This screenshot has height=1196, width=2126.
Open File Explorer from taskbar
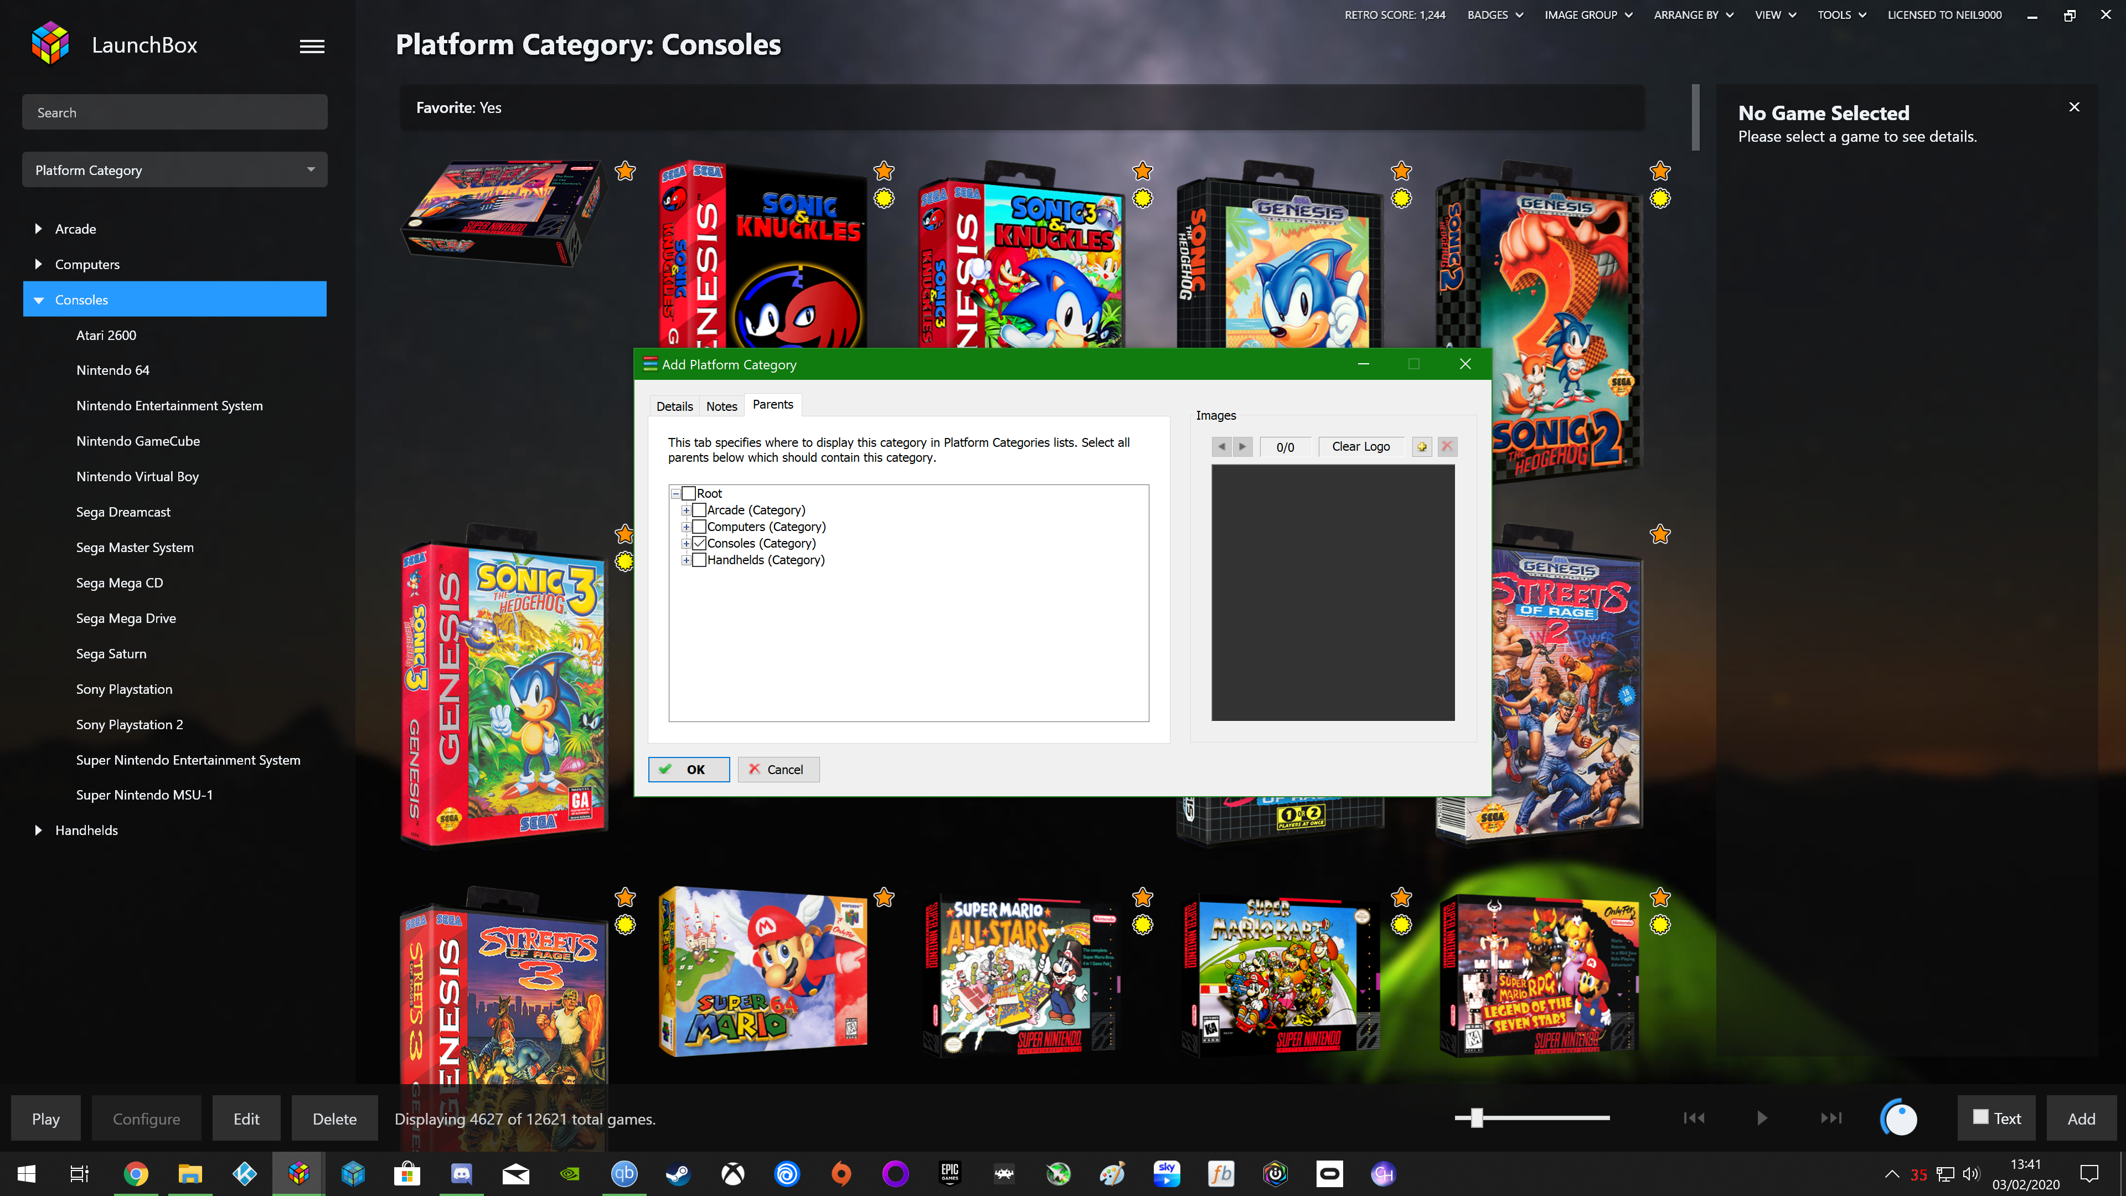point(190,1174)
